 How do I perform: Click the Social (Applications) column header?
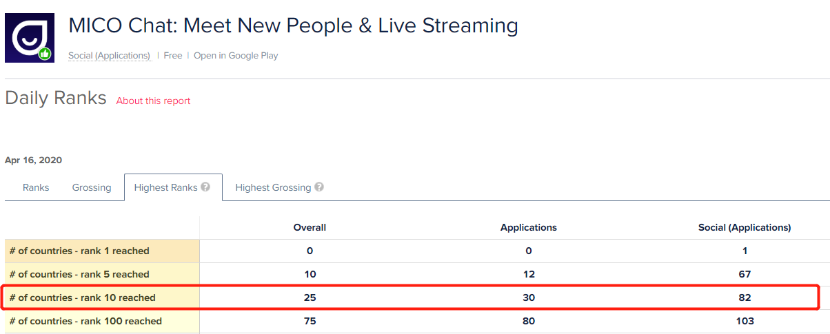pyautogui.click(x=745, y=227)
